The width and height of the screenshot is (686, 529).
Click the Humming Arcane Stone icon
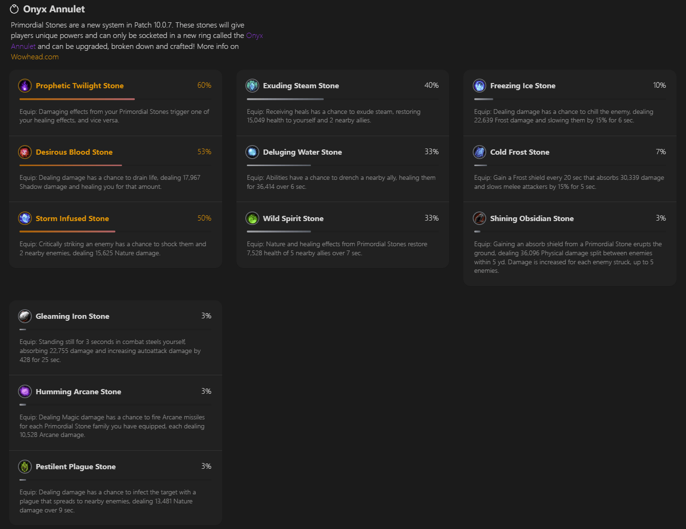tap(25, 391)
